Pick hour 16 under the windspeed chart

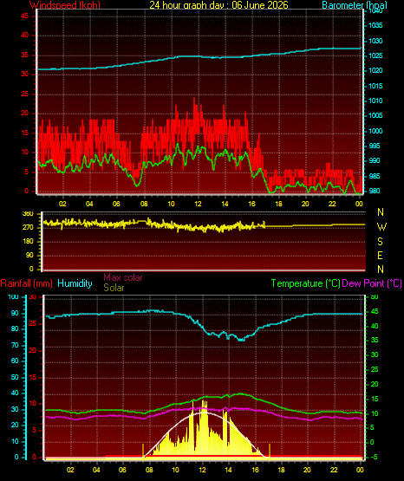point(251,204)
